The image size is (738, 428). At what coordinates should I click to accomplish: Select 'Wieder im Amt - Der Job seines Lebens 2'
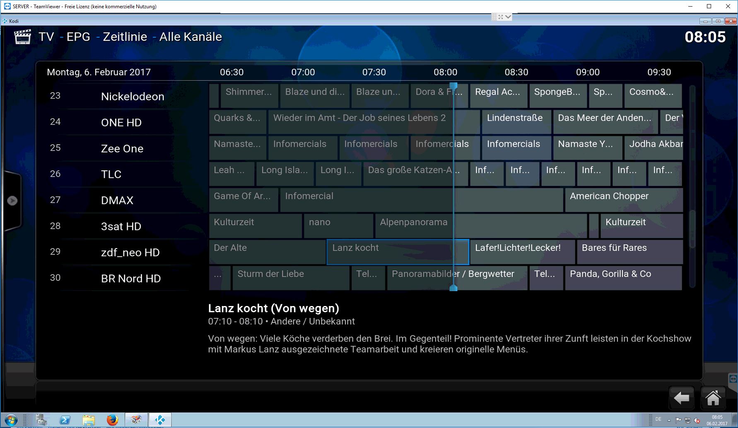tap(374, 122)
